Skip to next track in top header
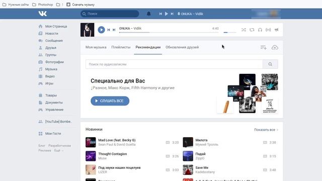Image resolution: width=322 pixels, height=181 pixels. click(172, 14)
